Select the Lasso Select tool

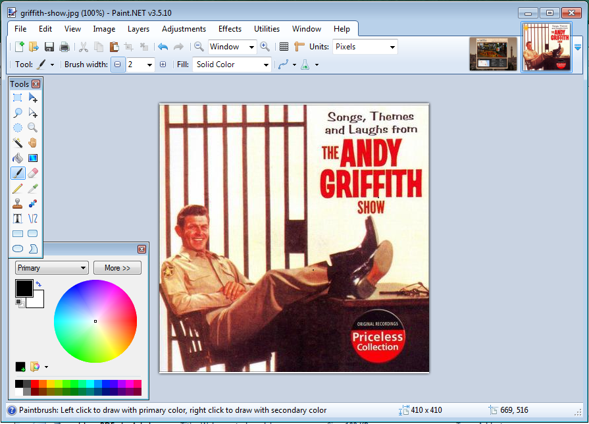(x=18, y=113)
